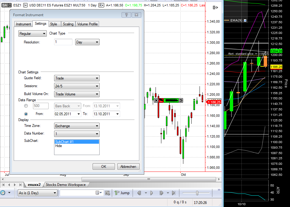Start playback with play button
The height and width of the screenshot is (207, 290).
[x=152, y=193]
